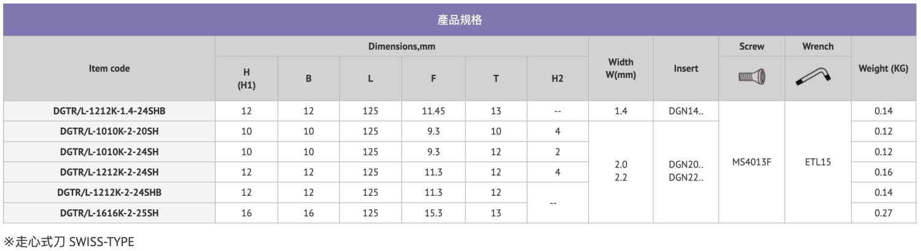Select row DGTR/L-1212K-2-24SHB
Image resolution: width=921 pixels, height=251 pixels.
tap(460, 192)
